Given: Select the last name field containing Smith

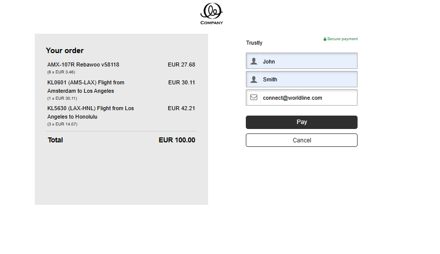Looking at the screenshot, I should (301, 79).
